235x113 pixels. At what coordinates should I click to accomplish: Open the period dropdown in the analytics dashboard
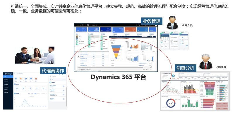coord(166,79)
